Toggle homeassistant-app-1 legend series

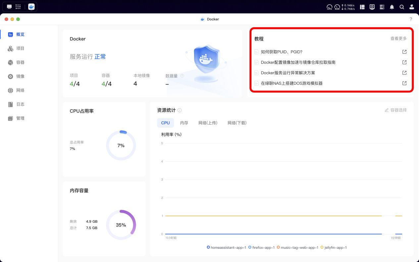[227, 247]
